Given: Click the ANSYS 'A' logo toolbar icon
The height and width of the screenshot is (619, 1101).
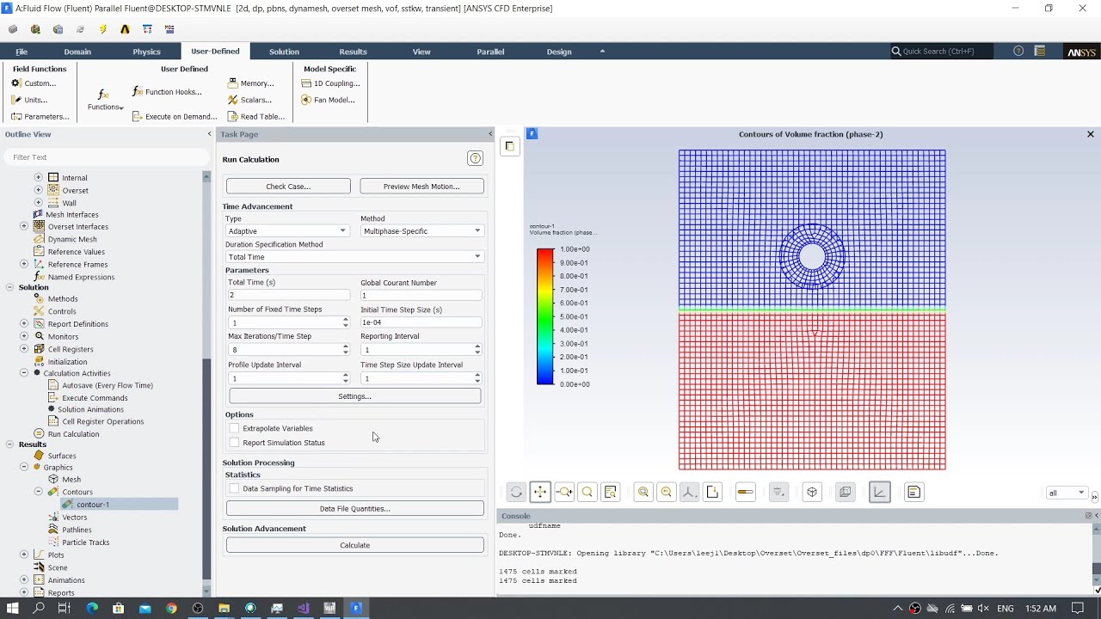Looking at the screenshot, I should coord(125,29).
